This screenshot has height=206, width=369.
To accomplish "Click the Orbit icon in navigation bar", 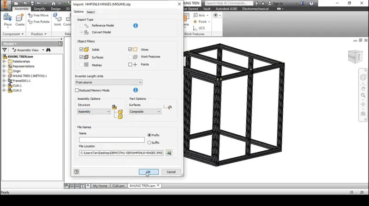I will point(363,104).
